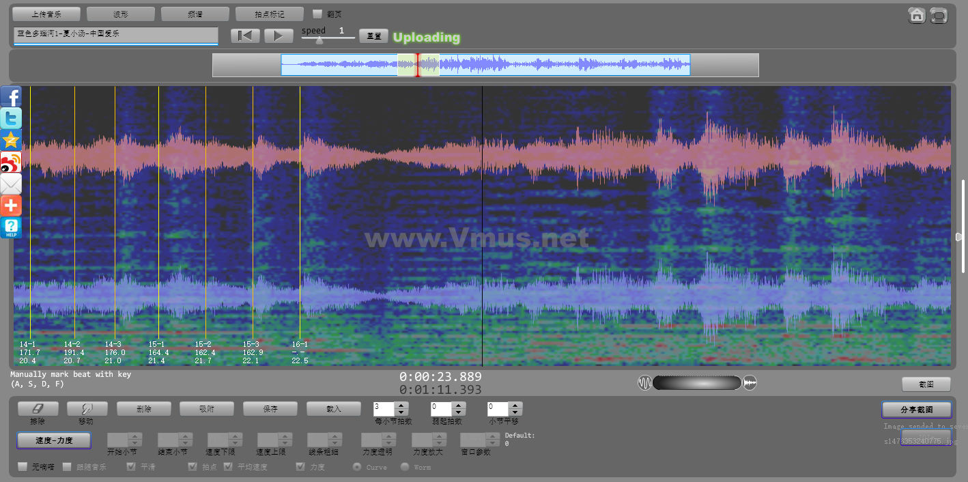This screenshot has width=968, height=482.
Task: Click the 力度透明 spinner
Action: pyautogui.click(x=378, y=440)
